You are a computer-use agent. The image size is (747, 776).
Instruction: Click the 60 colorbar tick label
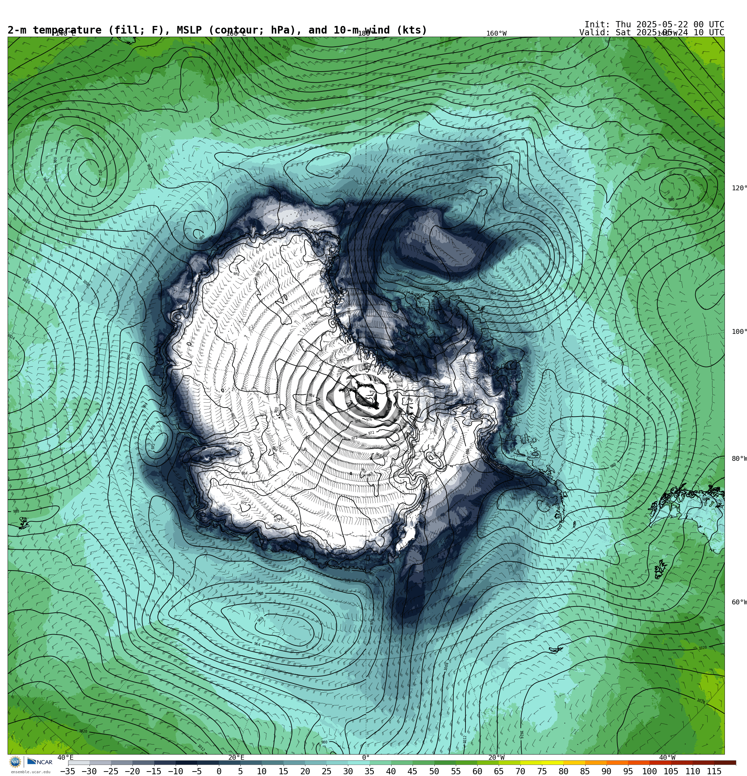[477, 771]
